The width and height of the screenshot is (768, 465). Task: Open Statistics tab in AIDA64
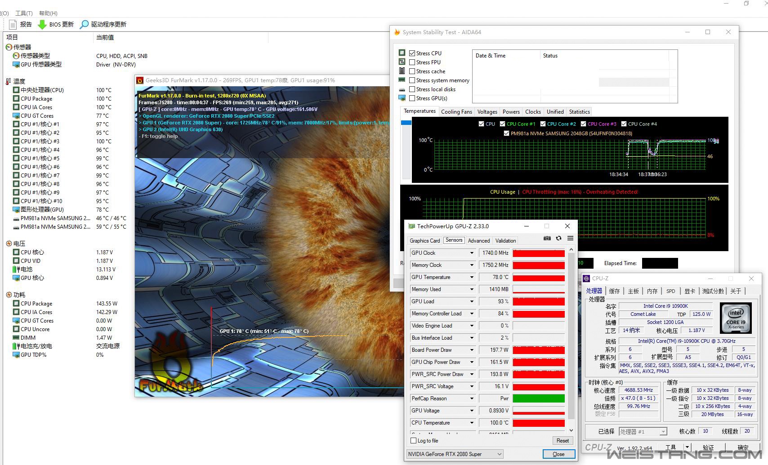(579, 112)
